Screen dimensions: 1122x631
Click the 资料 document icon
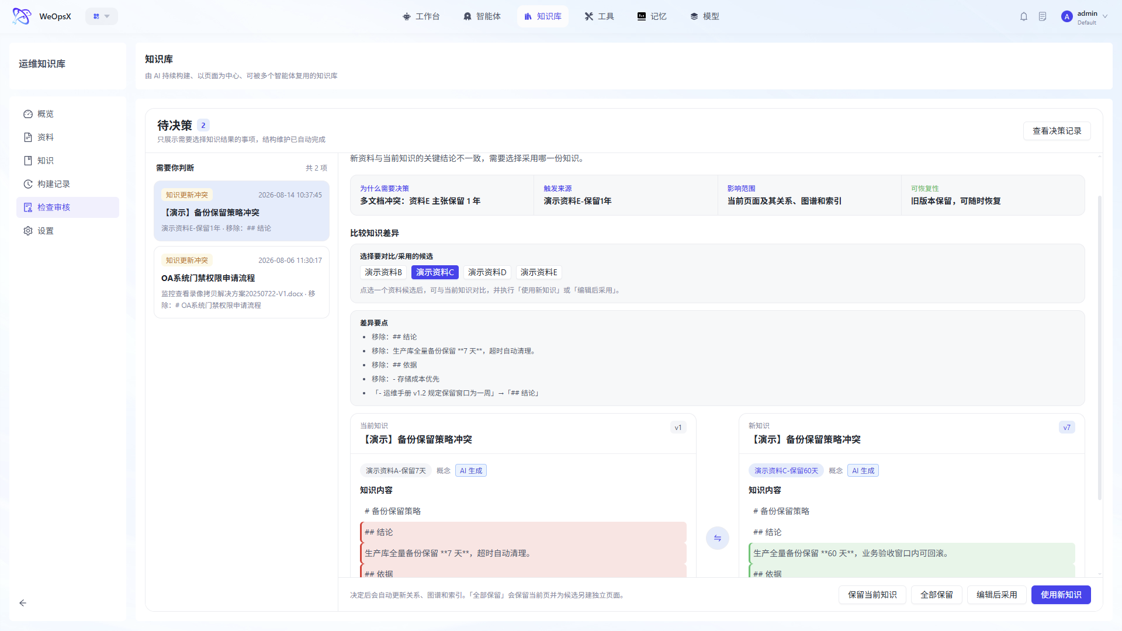click(x=28, y=137)
